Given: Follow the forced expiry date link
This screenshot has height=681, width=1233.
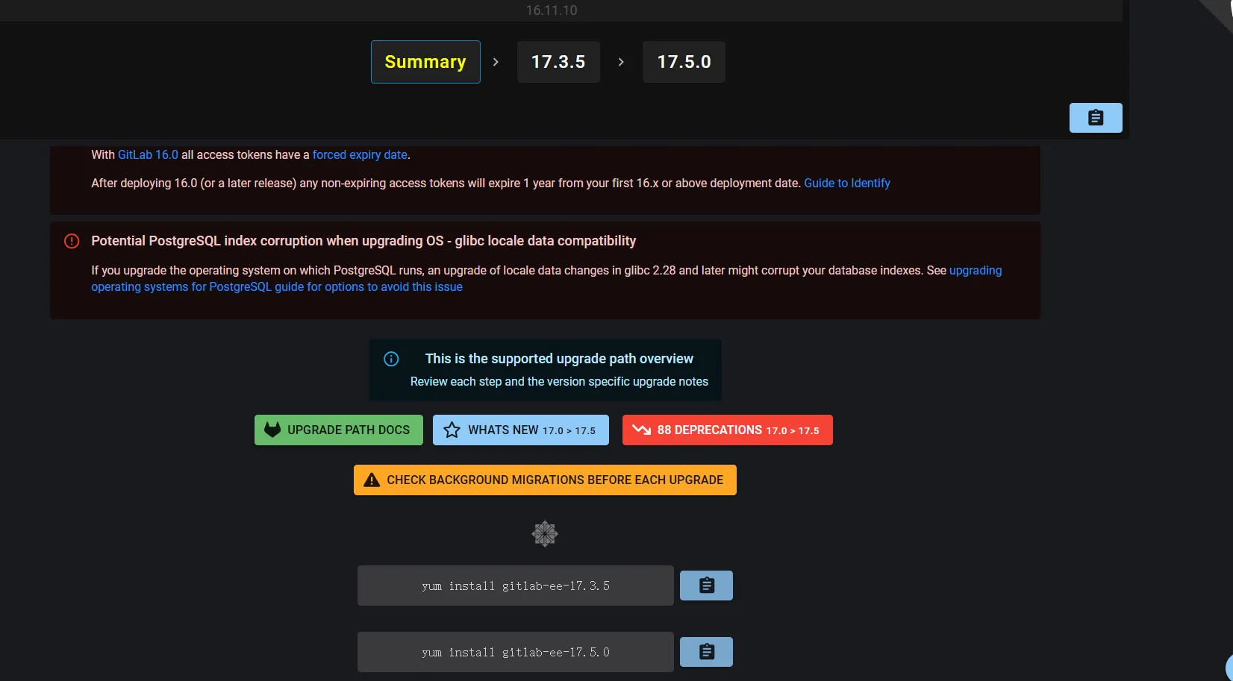Looking at the screenshot, I should pos(360,154).
